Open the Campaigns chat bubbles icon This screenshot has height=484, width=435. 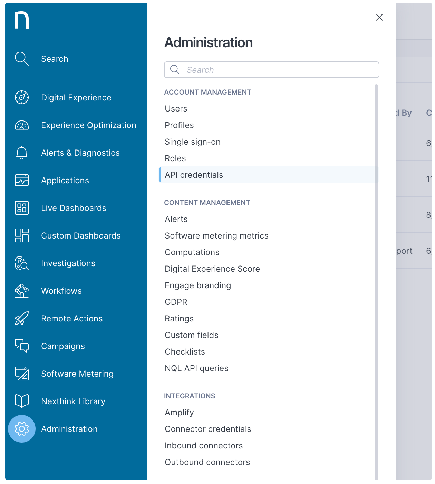(21, 346)
